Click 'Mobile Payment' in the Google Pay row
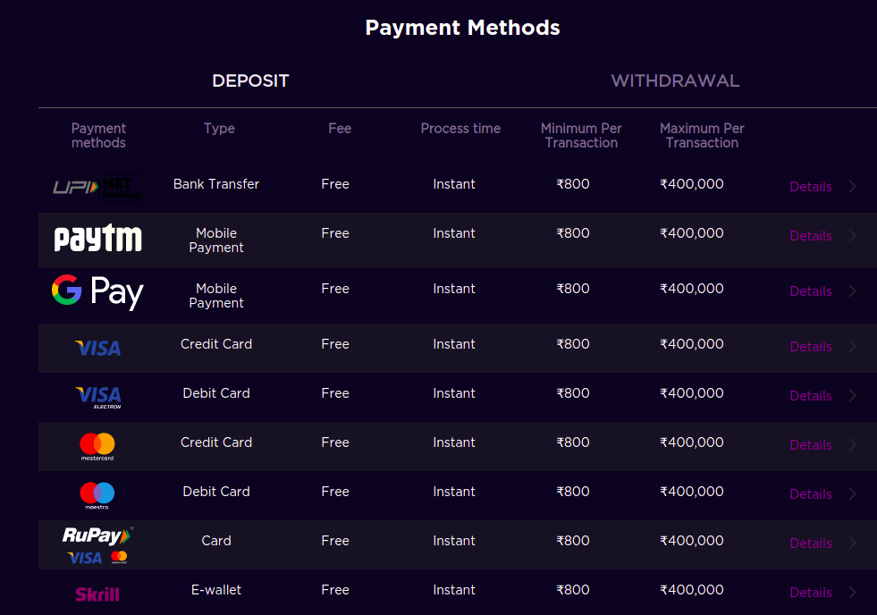This screenshot has height=615, width=877. click(216, 296)
